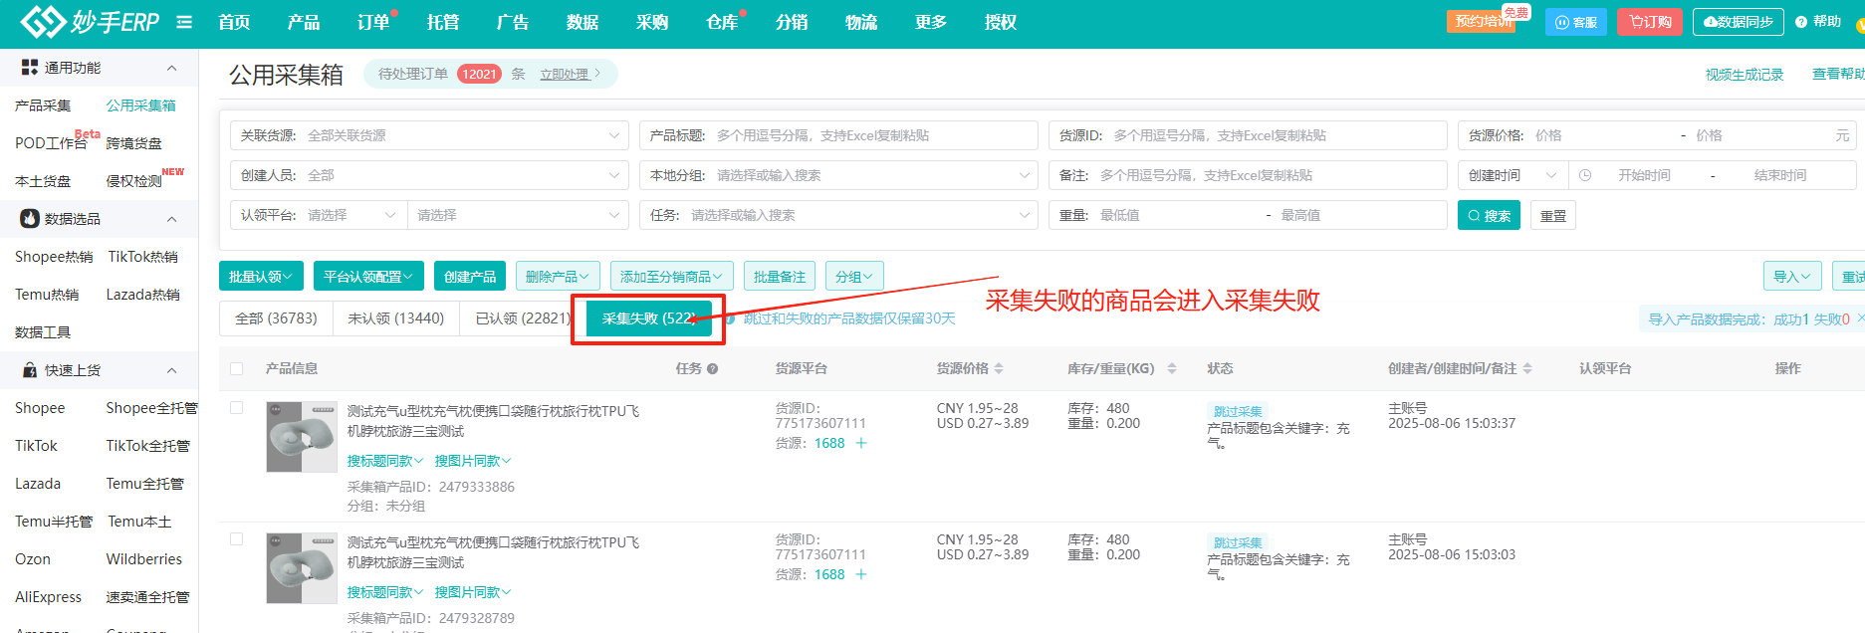Viewport: 1865px width, 633px height.
Task: Toggle the select-all checkbox in table header
Action: tap(237, 369)
